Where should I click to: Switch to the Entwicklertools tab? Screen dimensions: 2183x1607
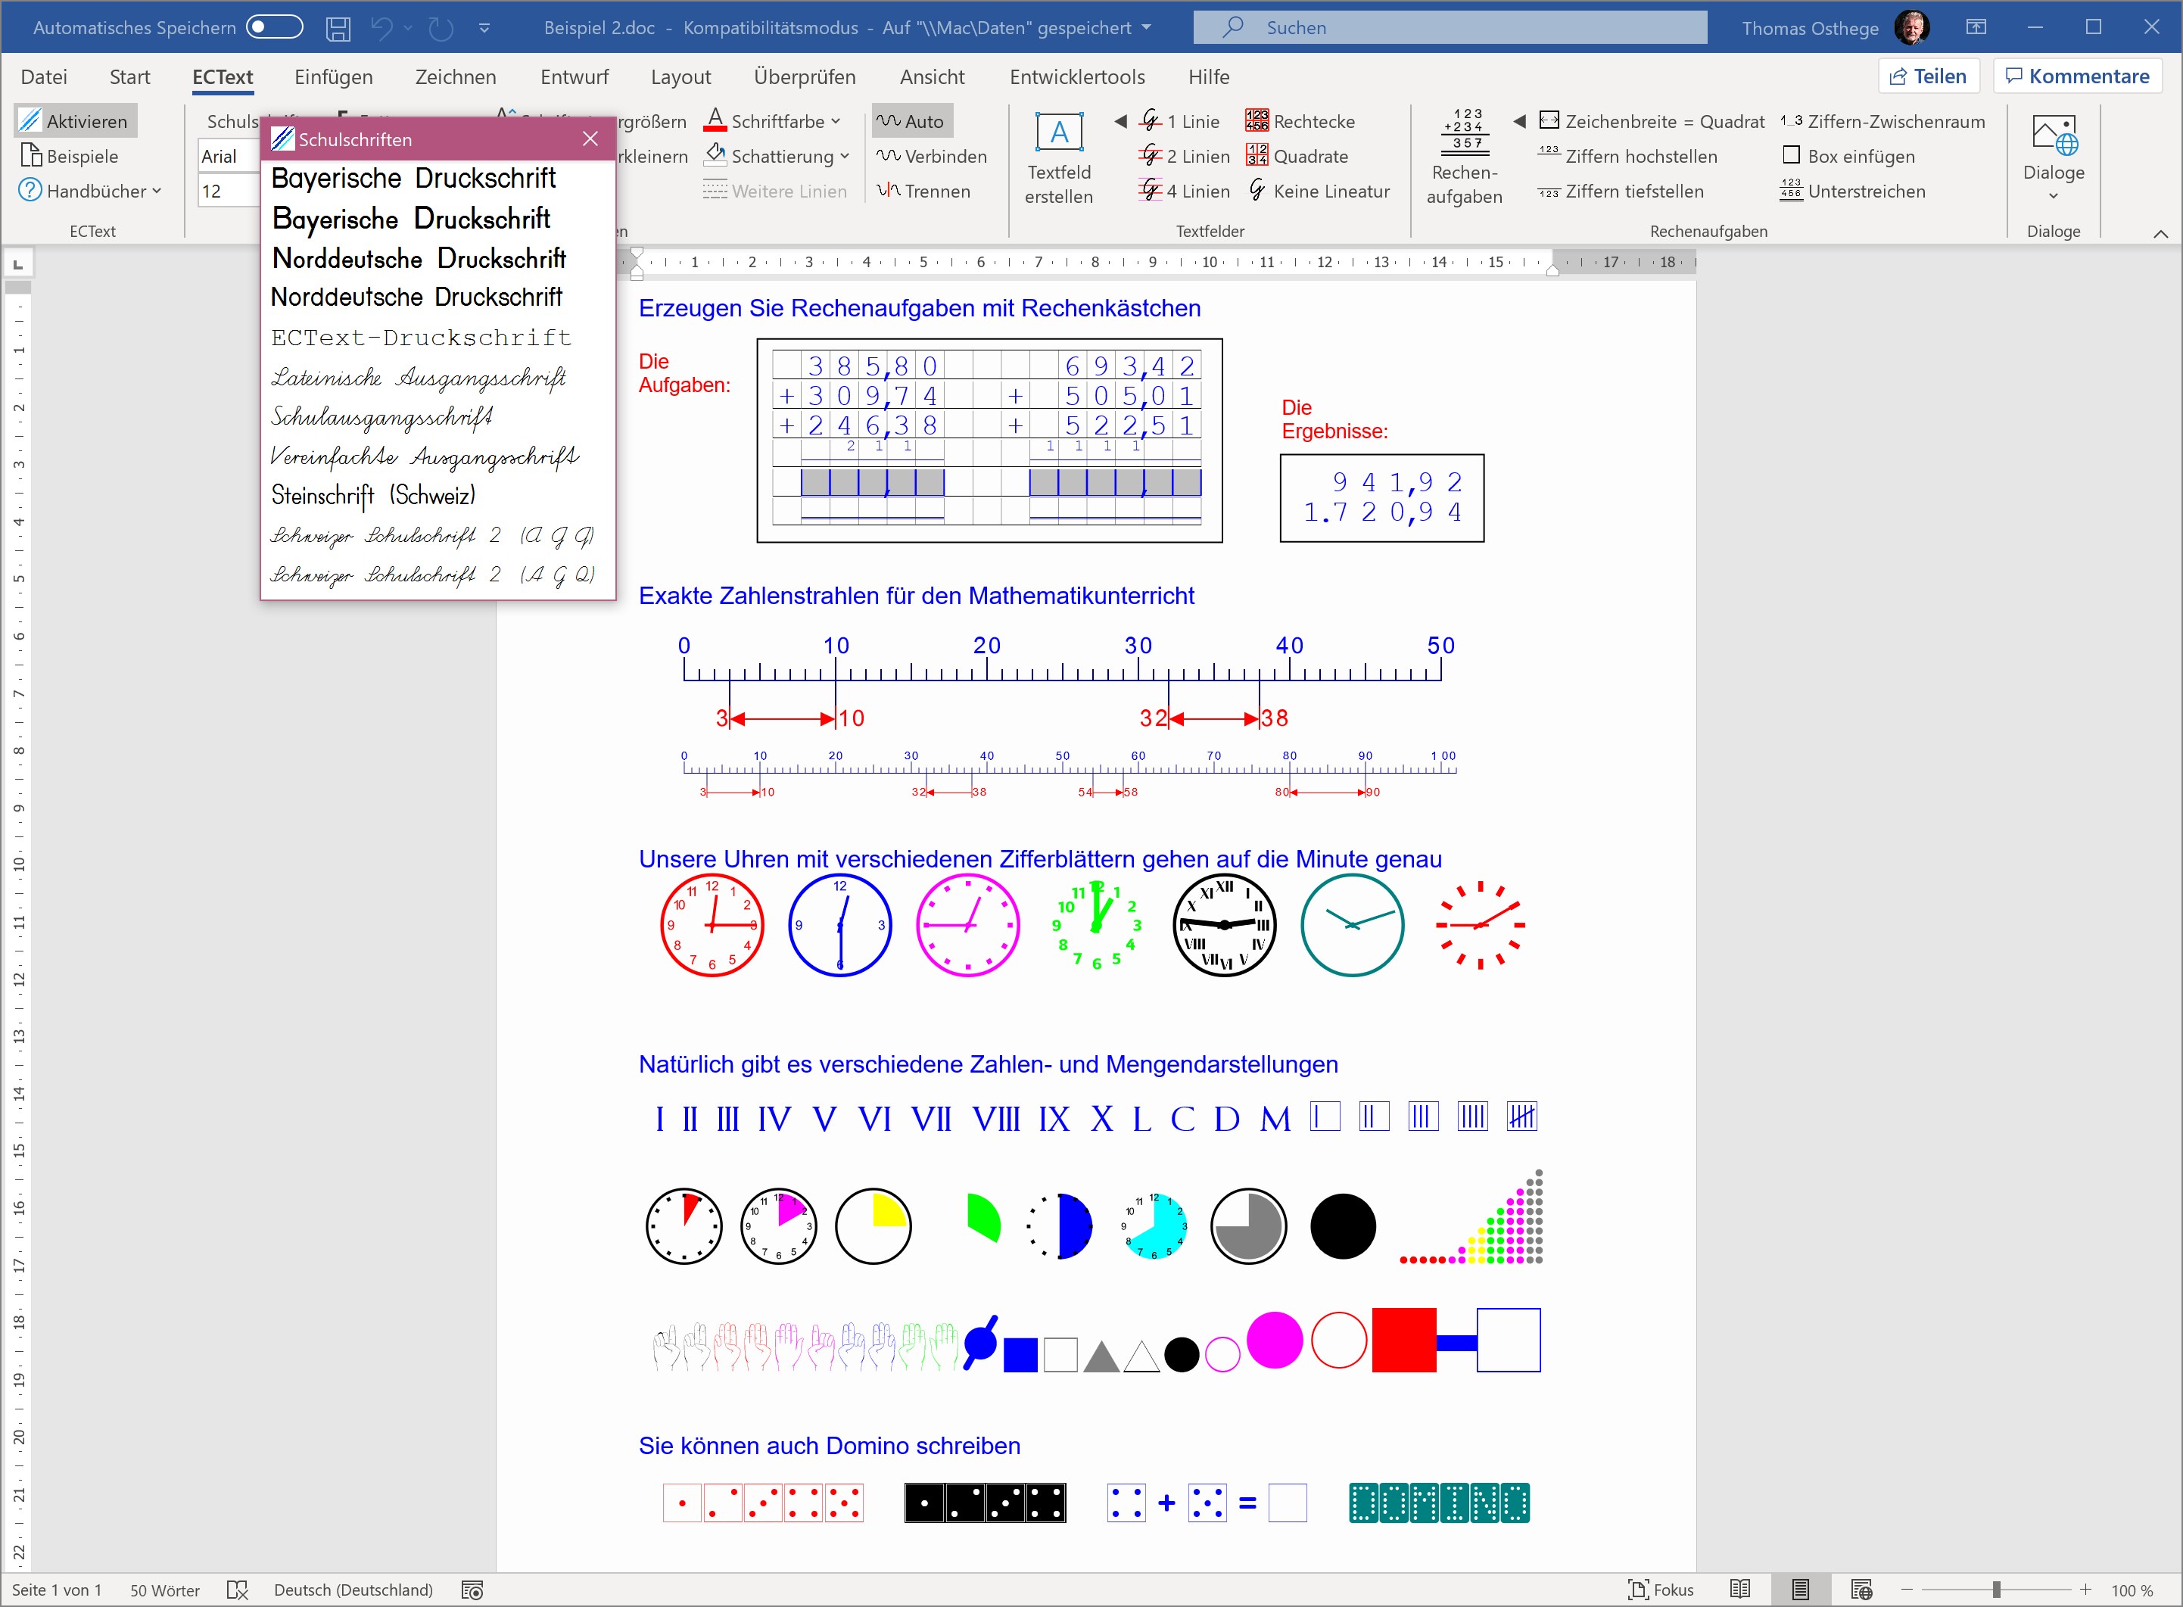tap(1077, 77)
